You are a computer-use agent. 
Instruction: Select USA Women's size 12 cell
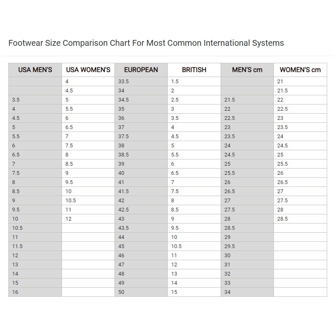[88, 219]
